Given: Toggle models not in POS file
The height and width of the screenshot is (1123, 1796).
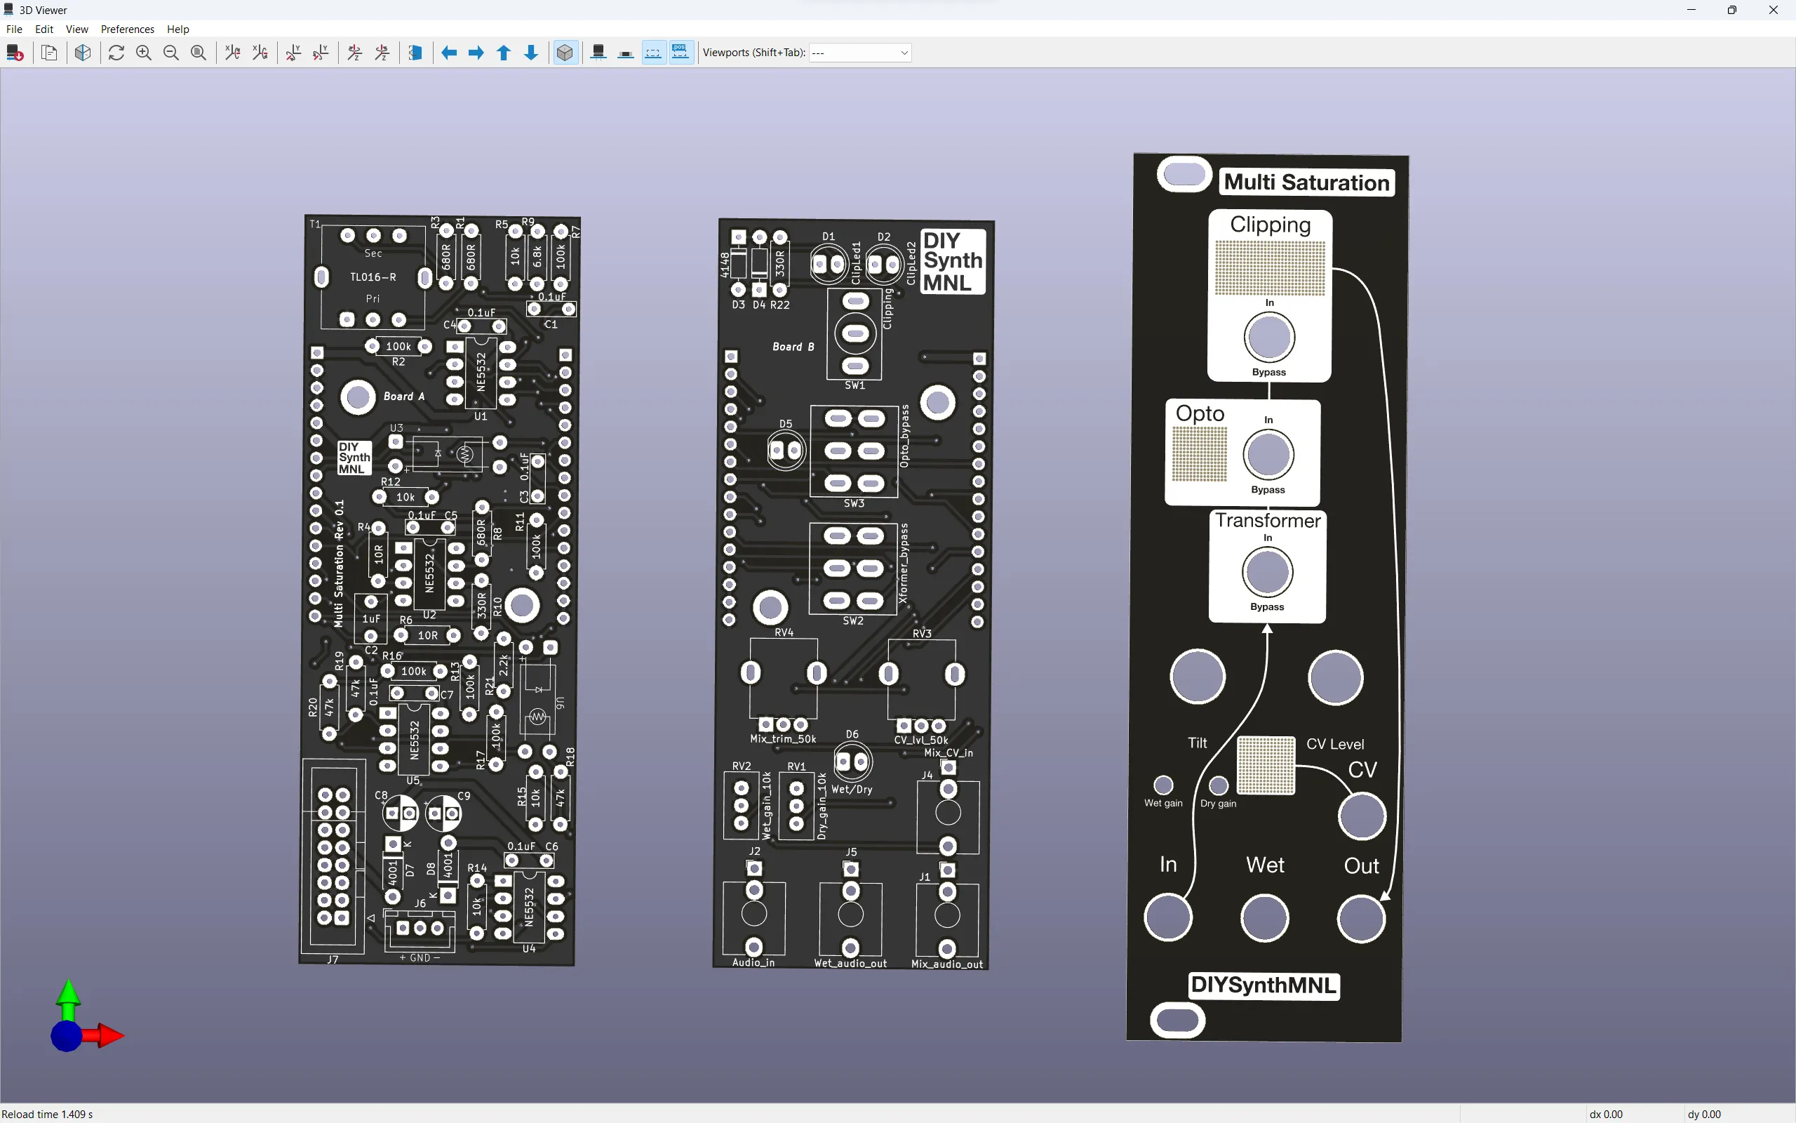Looking at the screenshot, I should click(680, 53).
